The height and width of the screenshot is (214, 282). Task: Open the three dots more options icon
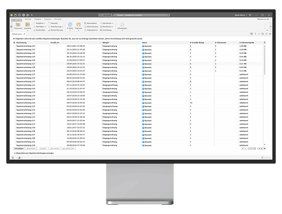click(259, 34)
